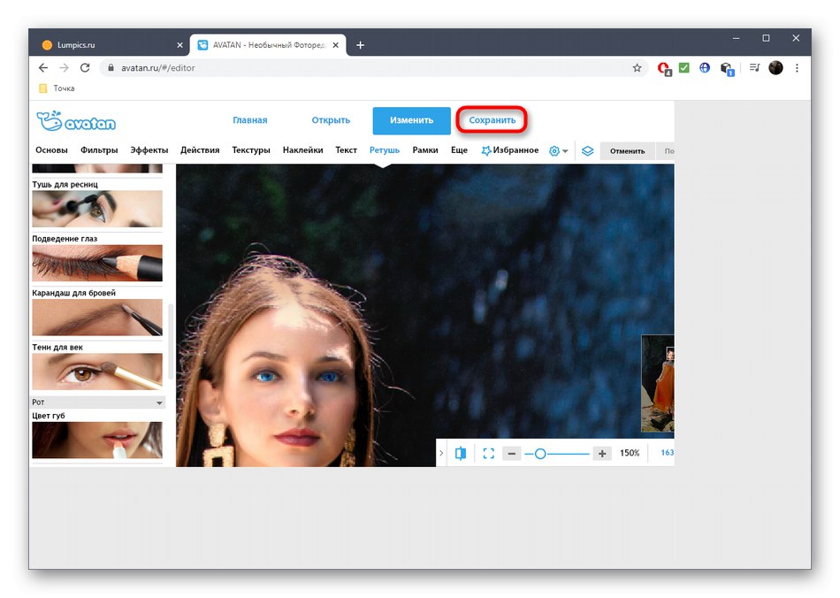The width and height of the screenshot is (840, 598).
Task: Click the Ретушь tab
Action: (384, 150)
